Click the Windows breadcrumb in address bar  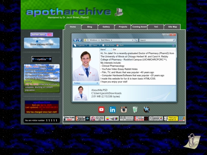click(93, 40)
